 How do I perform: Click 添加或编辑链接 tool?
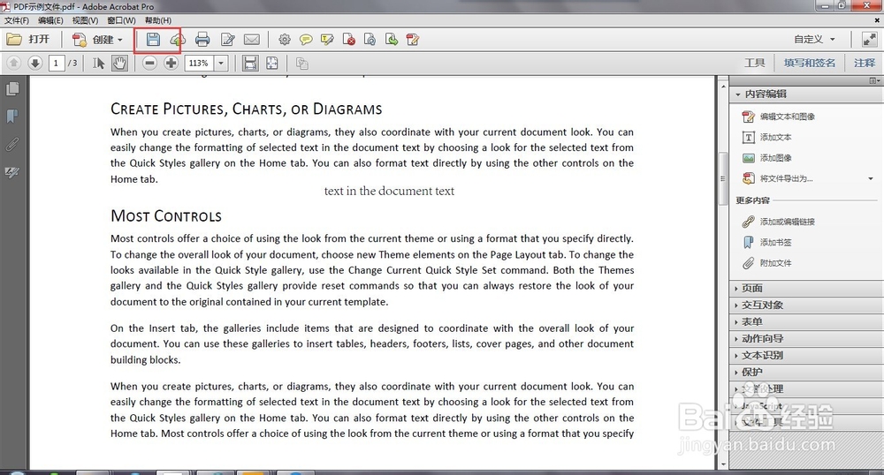[779, 222]
